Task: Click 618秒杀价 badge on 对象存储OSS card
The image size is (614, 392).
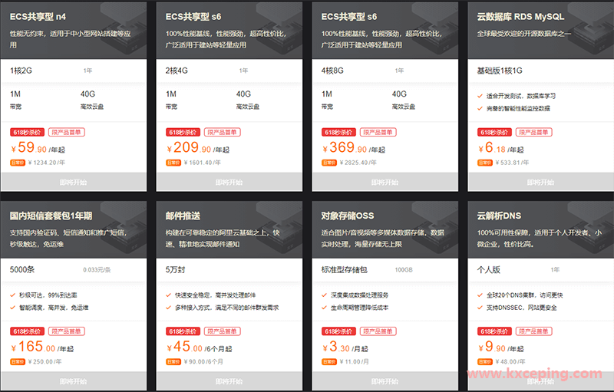Action: [x=338, y=331]
